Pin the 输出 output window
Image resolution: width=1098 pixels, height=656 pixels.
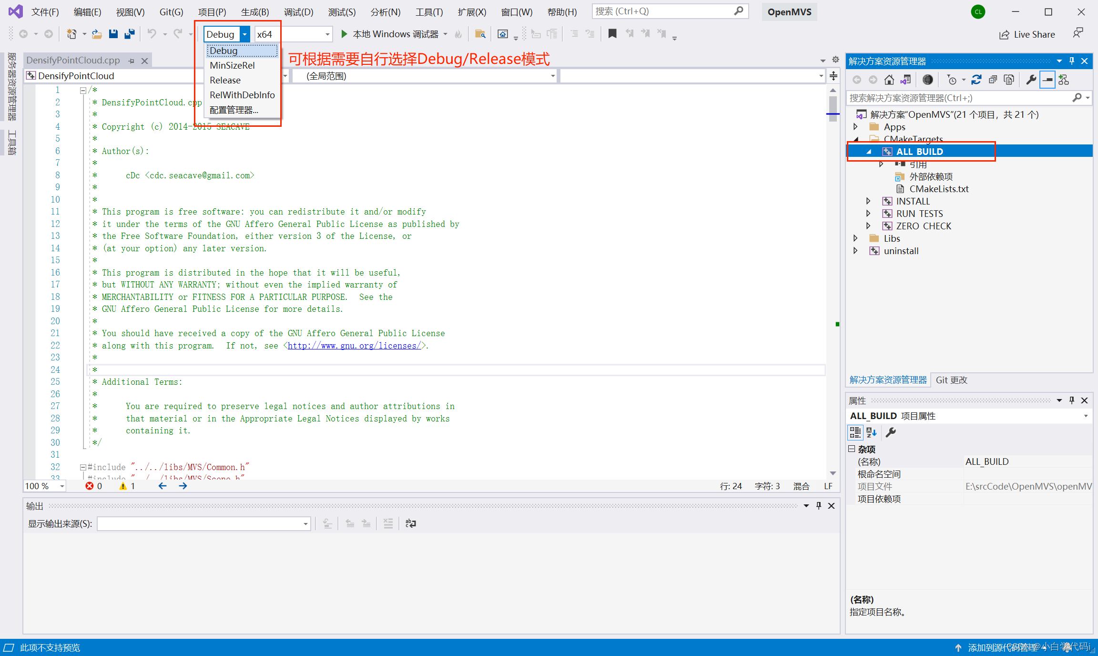[x=818, y=506]
